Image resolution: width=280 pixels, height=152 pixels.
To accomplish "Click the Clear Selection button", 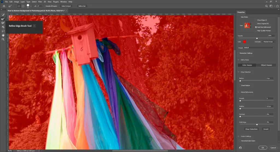I will pos(251,129).
